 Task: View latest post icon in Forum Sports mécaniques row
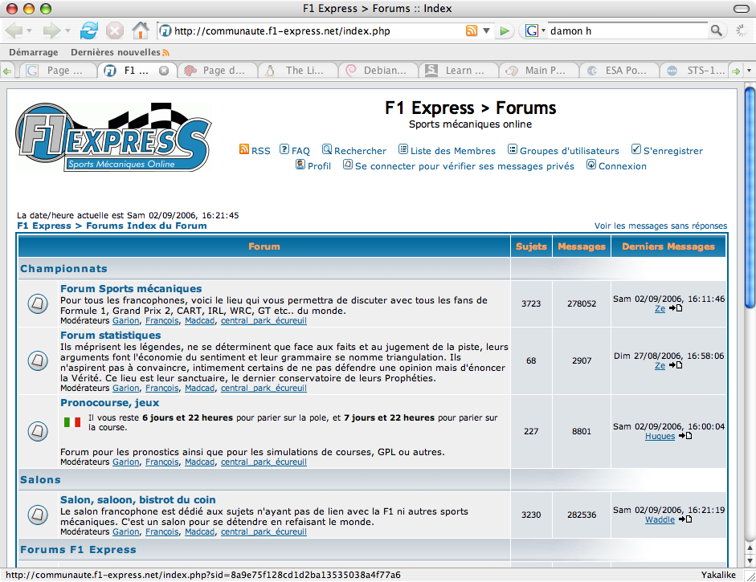676,308
